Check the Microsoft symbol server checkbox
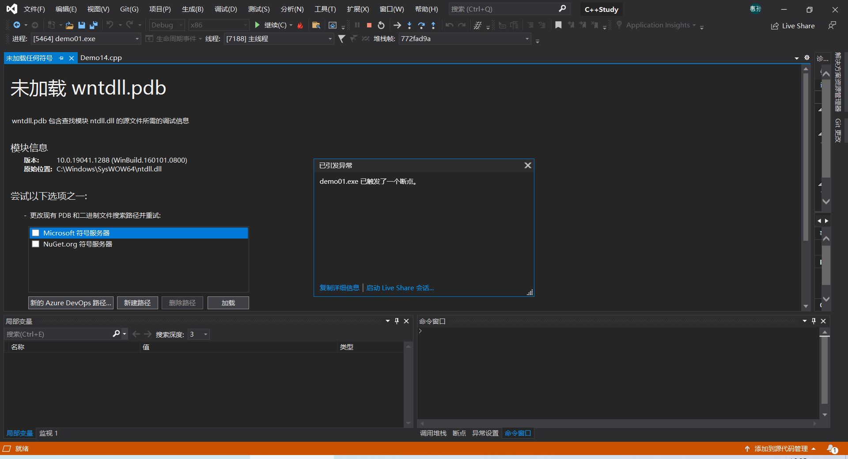Image resolution: width=848 pixels, height=459 pixels. click(x=36, y=233)
